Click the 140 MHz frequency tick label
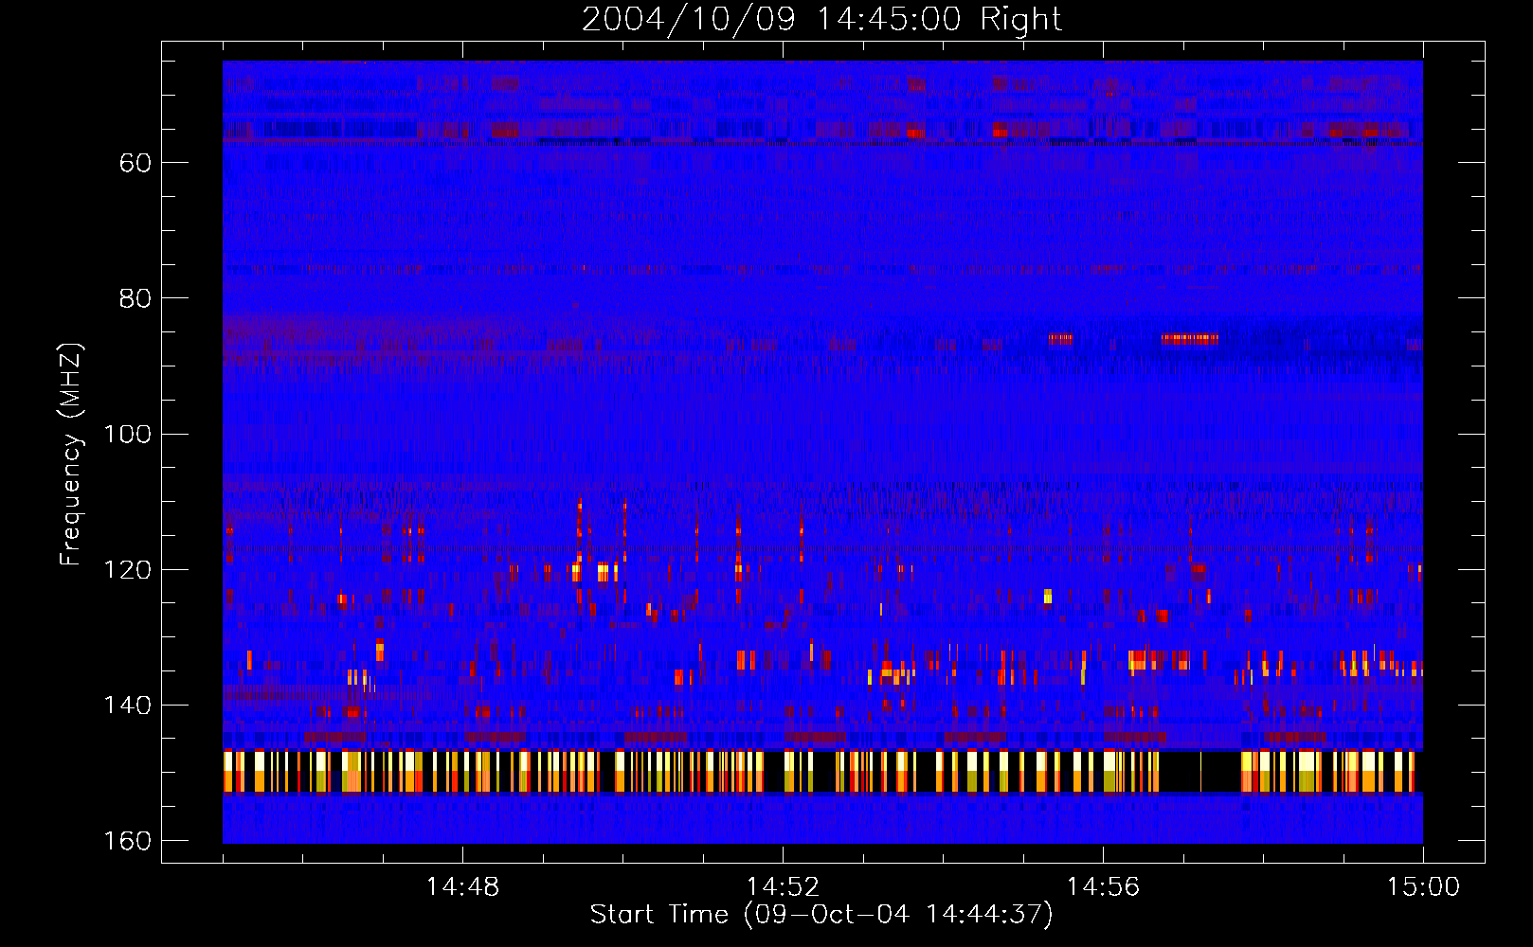 (127, 706)
